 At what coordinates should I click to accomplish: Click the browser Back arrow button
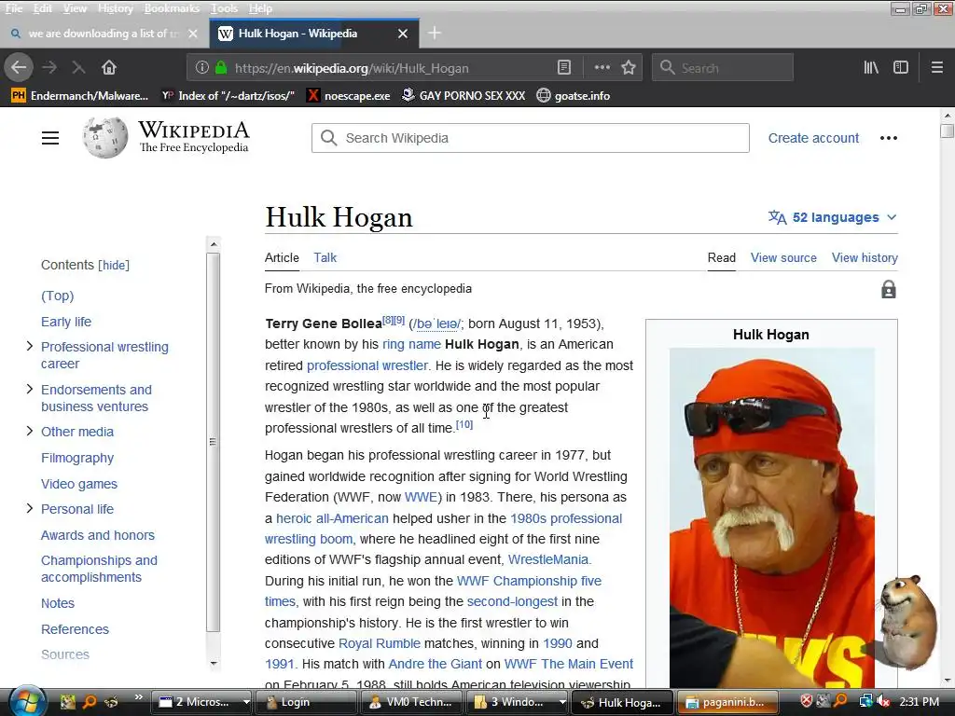(x=19, y=67)
